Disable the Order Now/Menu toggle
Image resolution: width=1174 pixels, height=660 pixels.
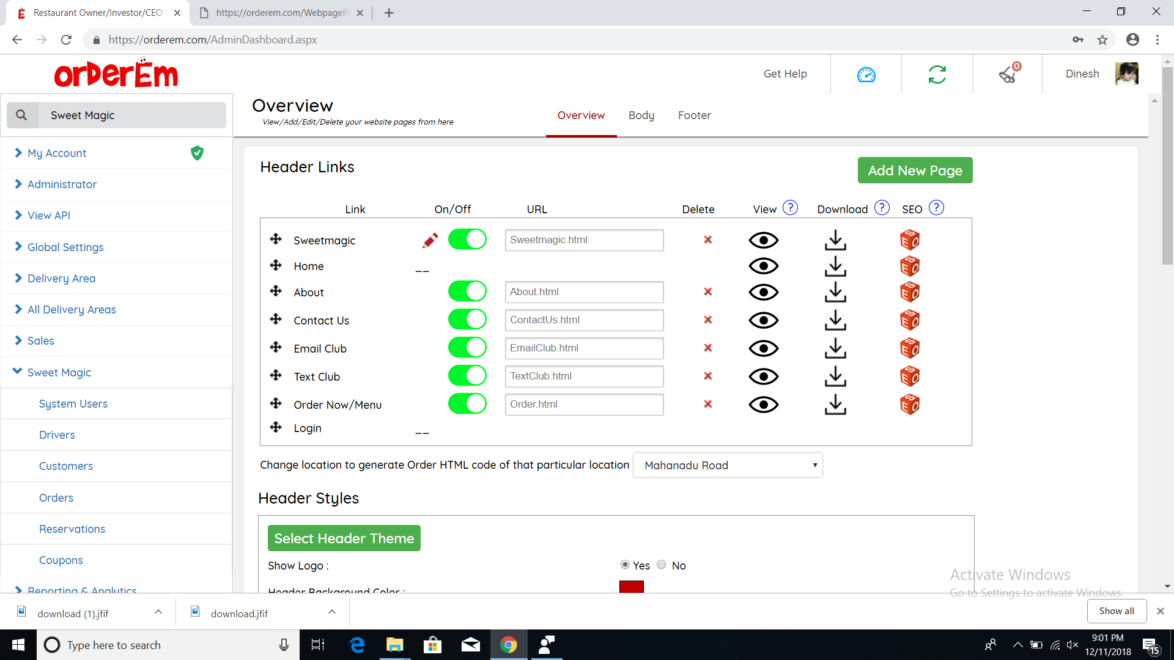point(467,404)
